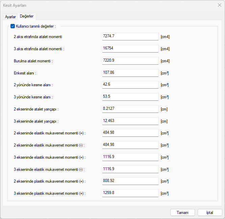
Task: Focus the 2 ekseninde atalet yarıçapı field
Action: (x=130, y=109)
